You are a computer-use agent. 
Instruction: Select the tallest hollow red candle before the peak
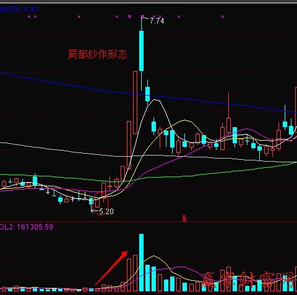click(x=135, y=102)
